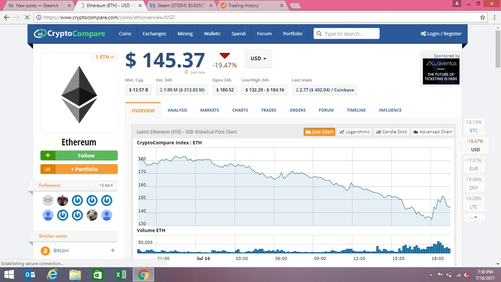The width and height of the screenshot is (501, 282).
Task: Open the Analysis tab
Action: [x=177, y=110]
